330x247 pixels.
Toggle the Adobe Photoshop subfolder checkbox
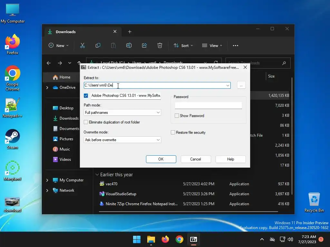pyautogui.click(x=86, y=96)
